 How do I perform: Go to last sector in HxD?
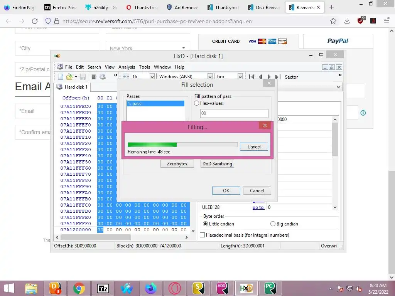coord(278,77)
